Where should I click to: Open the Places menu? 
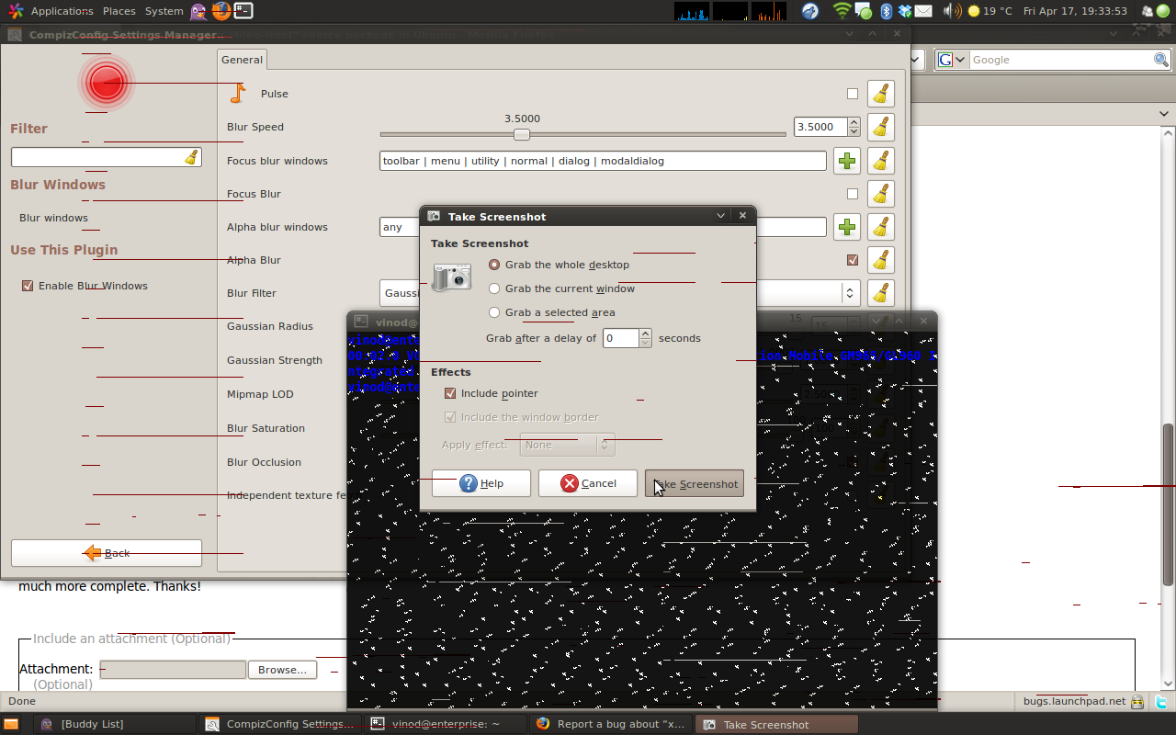pos(119,11)
